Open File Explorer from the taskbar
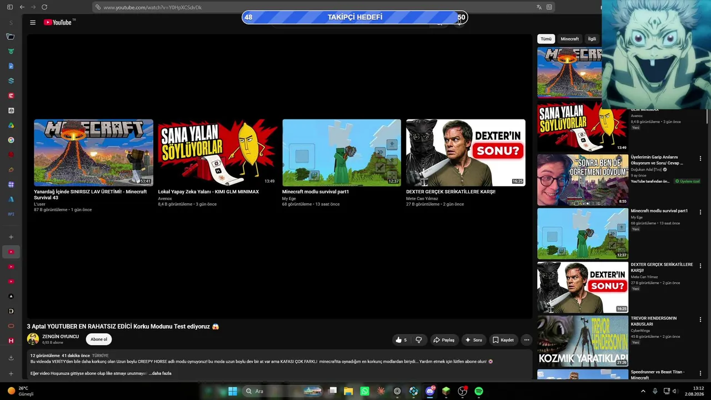This screenshot has width=711, height=400. point(348,391)
